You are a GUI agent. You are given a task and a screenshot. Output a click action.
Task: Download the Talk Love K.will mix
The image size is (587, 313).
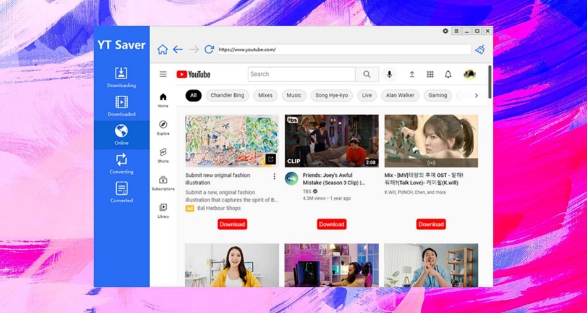431,224
